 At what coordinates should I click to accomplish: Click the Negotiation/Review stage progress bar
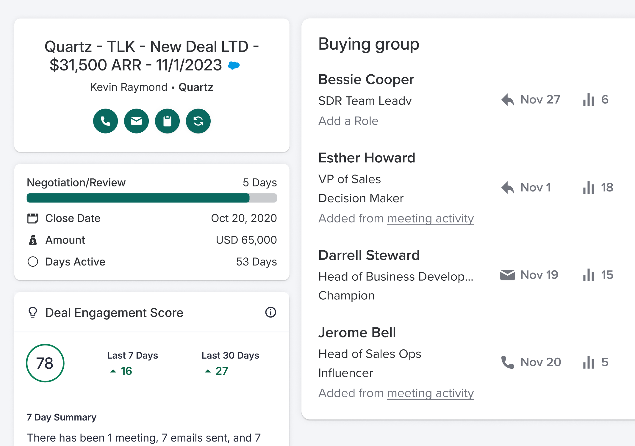[x=152, y=198]
